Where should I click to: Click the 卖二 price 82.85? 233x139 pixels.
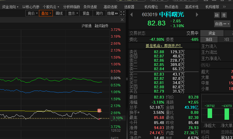click(x=159, y=65)
